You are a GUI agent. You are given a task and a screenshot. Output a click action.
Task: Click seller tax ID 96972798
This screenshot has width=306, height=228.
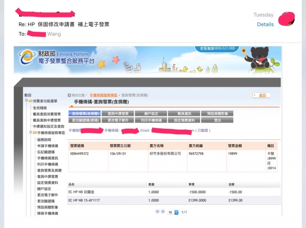[x=196, y=153]
